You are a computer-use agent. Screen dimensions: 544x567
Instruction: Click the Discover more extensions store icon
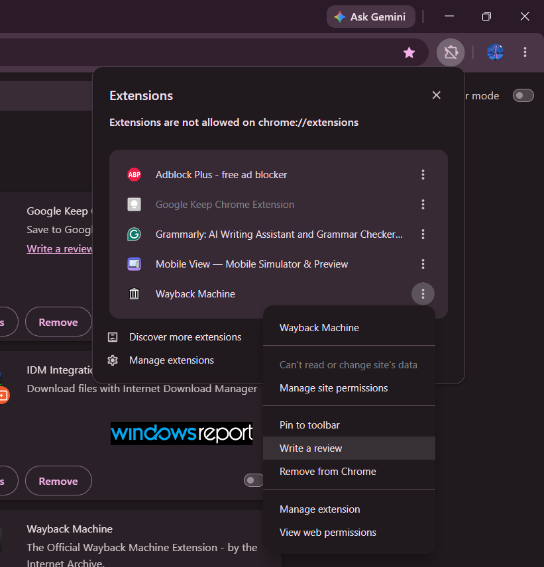[x=113, y=337]
